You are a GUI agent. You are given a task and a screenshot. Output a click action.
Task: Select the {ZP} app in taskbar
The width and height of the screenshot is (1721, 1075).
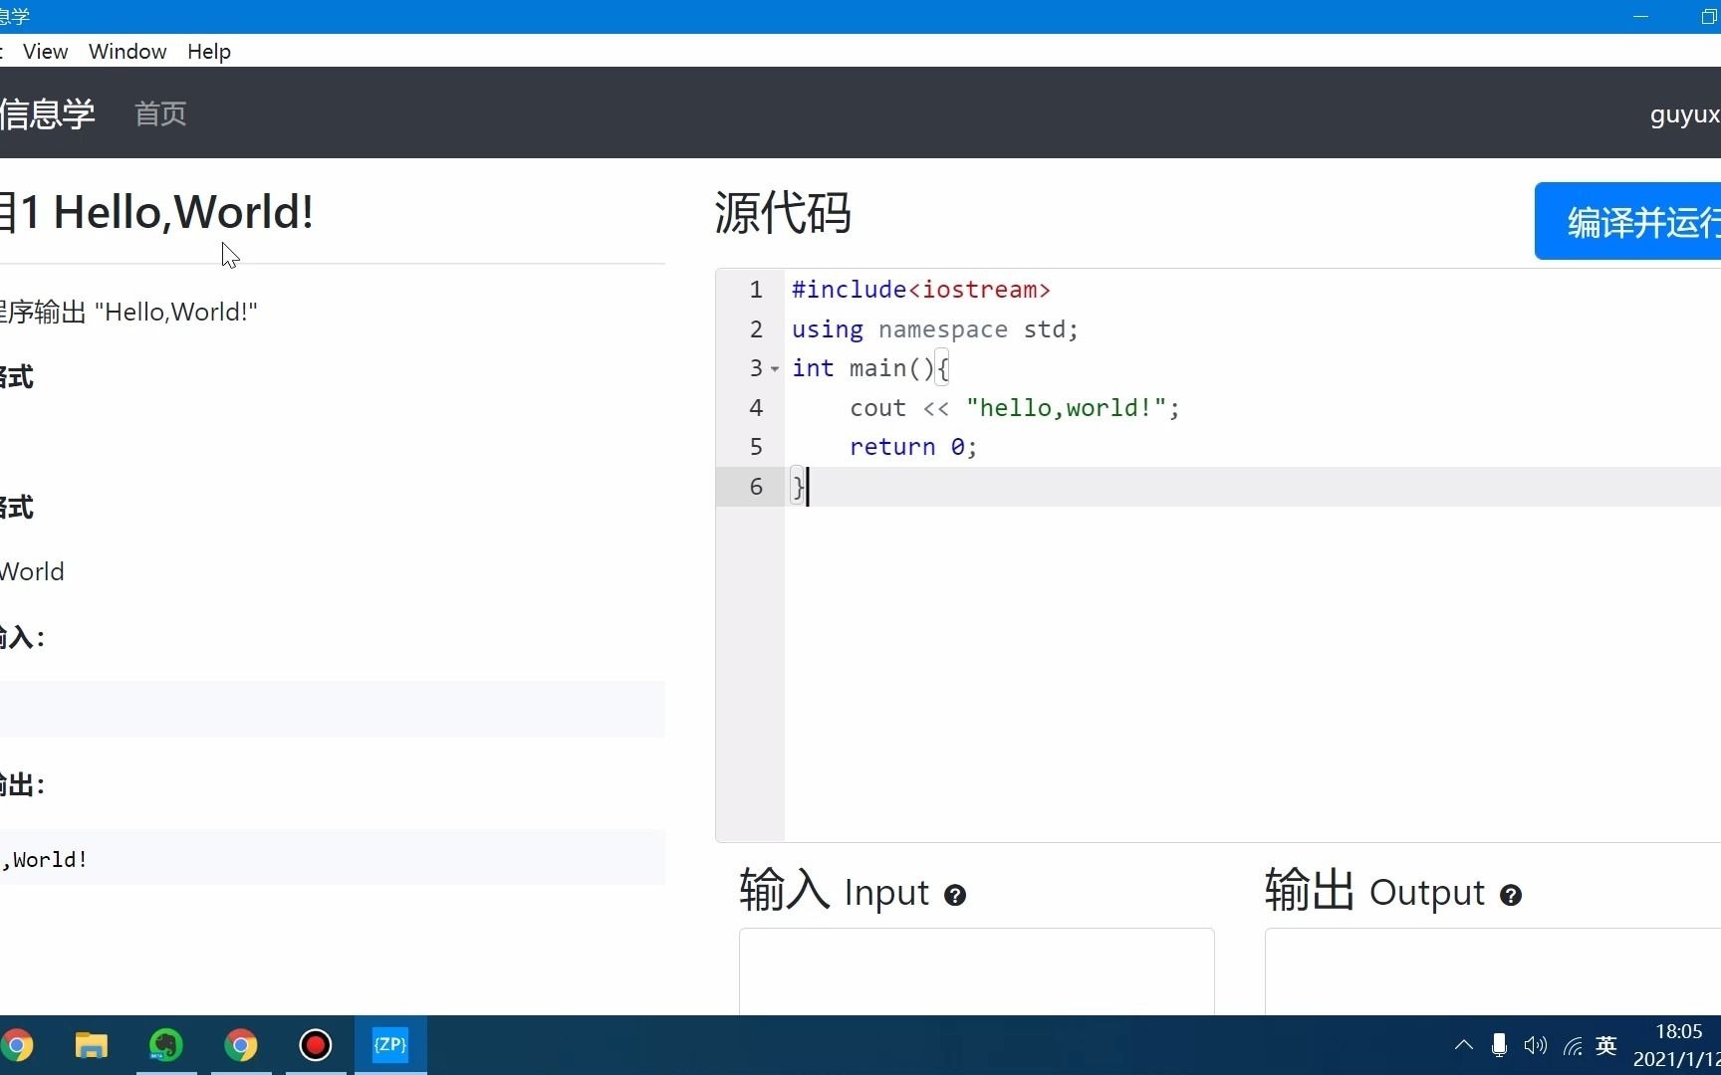(x=390, y=1045)
